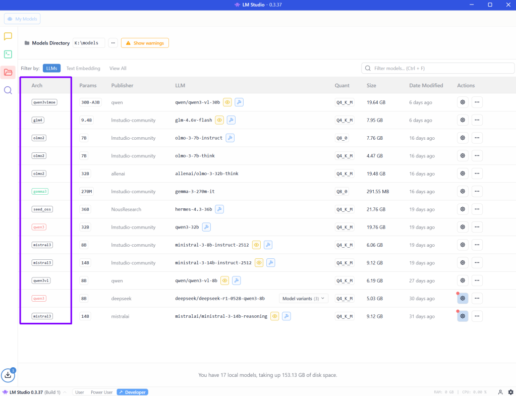Open the ellipsis menu beside models directory path

(x=112, y=43)
